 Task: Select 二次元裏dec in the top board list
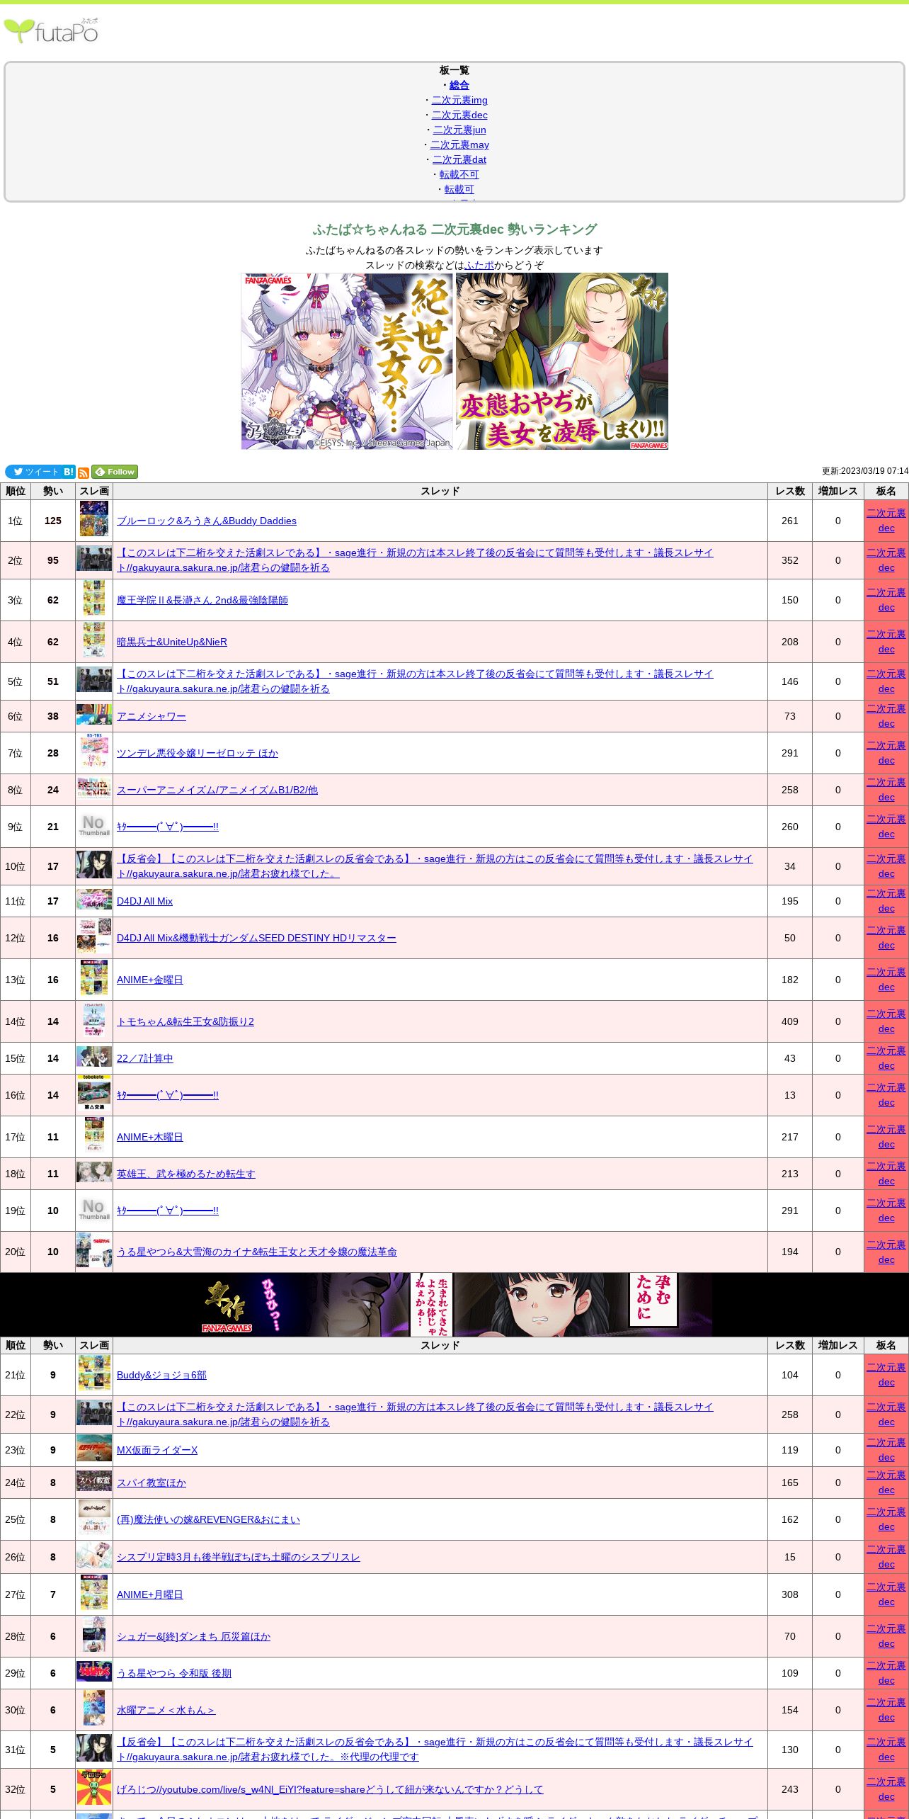pyautogui.click(x=459, y=115)
